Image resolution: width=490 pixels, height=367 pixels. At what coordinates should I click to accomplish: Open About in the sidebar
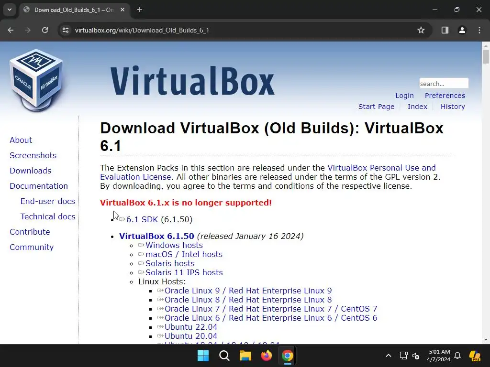click(x=21, y=140)
